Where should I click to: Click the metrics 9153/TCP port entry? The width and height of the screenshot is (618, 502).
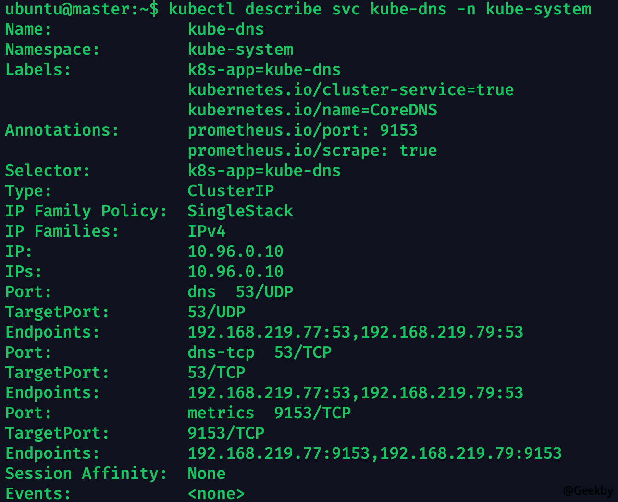tap(269, 413)
